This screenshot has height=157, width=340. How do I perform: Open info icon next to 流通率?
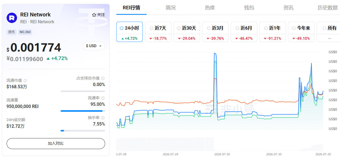[103, 98]
